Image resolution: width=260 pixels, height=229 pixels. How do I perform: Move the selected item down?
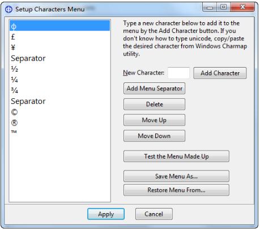(x=154, y=136)
